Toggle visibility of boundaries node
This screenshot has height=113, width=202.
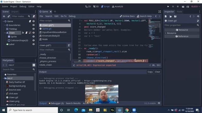click(34, 25)
